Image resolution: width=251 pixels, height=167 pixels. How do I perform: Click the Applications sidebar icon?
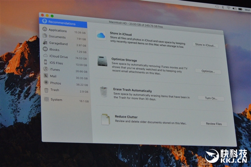click(x=45, y=29)
